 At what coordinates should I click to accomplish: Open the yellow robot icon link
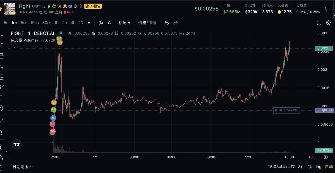pos(54,6)
